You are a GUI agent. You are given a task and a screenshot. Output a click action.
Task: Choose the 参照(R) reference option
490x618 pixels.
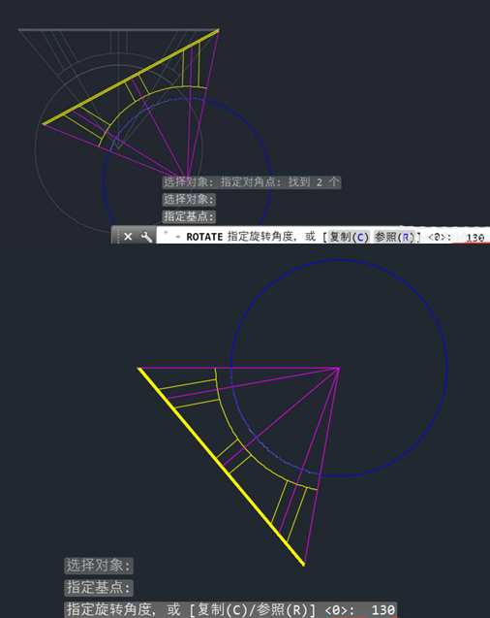click(395, 237)
